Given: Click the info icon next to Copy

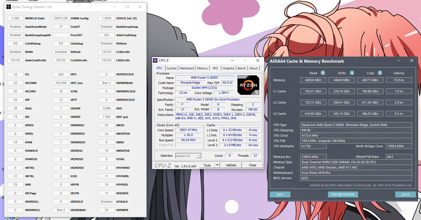Looking at the screenshot, I should coord(380,73).
